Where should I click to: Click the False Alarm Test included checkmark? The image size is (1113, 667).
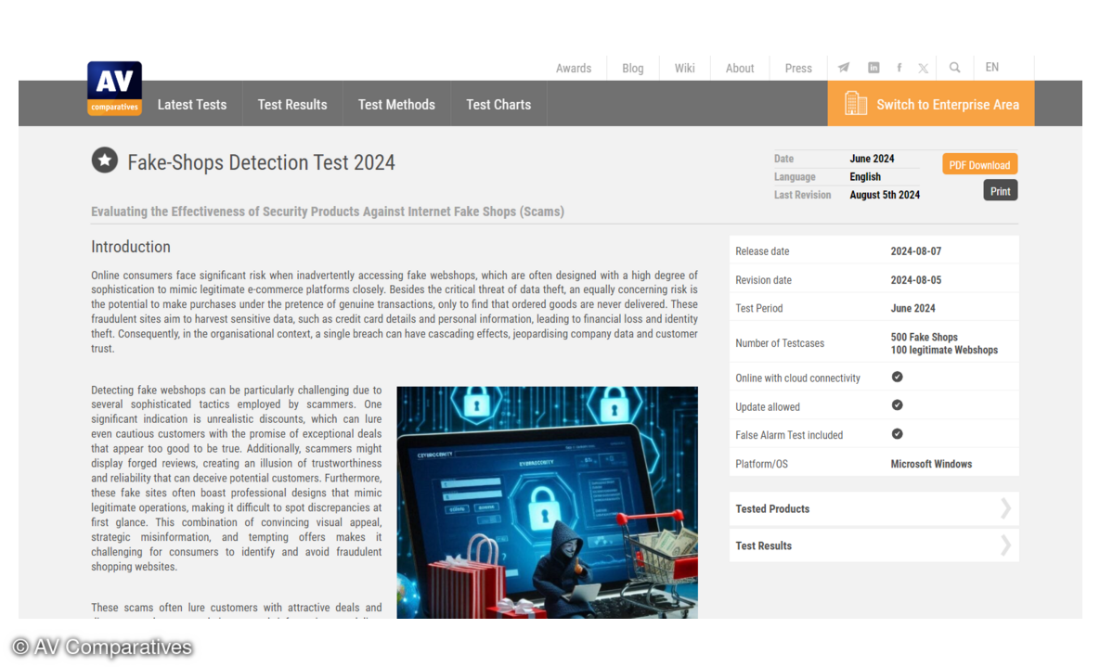click(x=898, y=433)
